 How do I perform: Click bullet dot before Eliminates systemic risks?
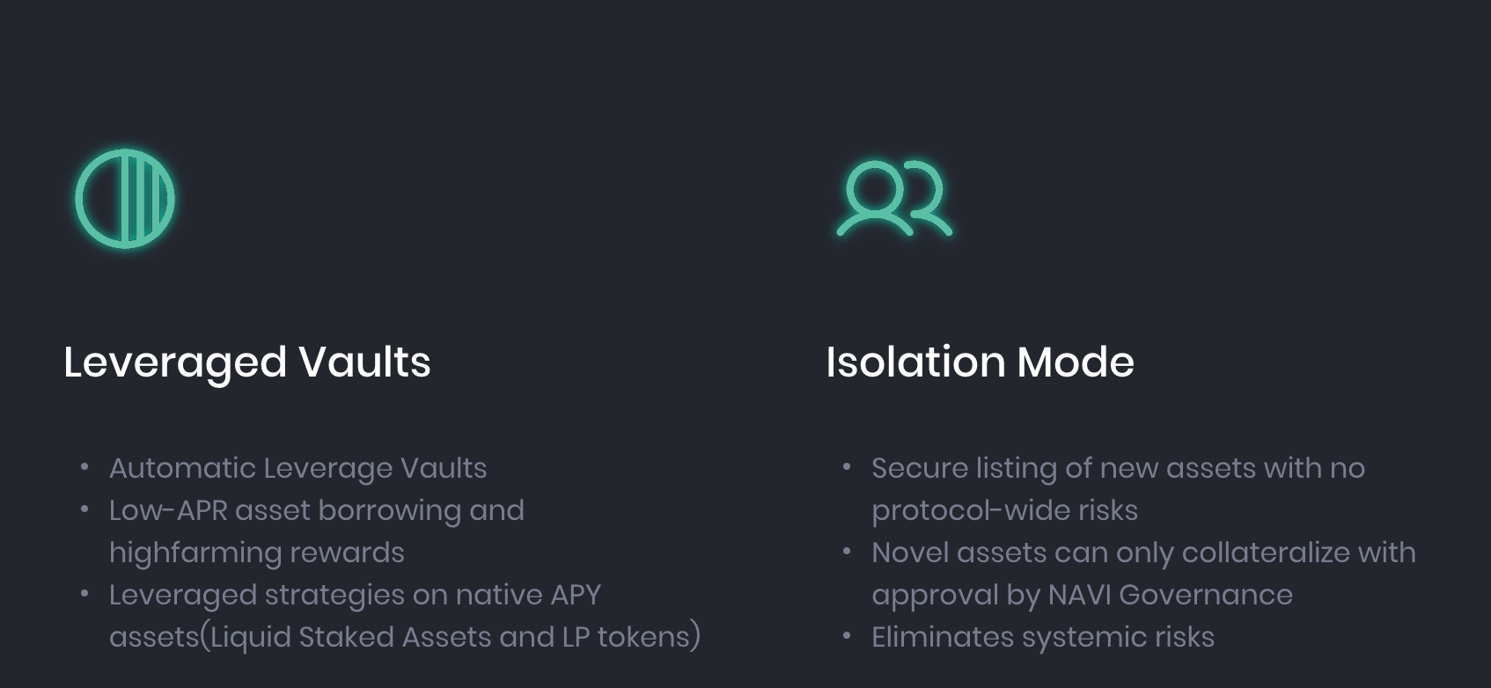coord(847,635)
